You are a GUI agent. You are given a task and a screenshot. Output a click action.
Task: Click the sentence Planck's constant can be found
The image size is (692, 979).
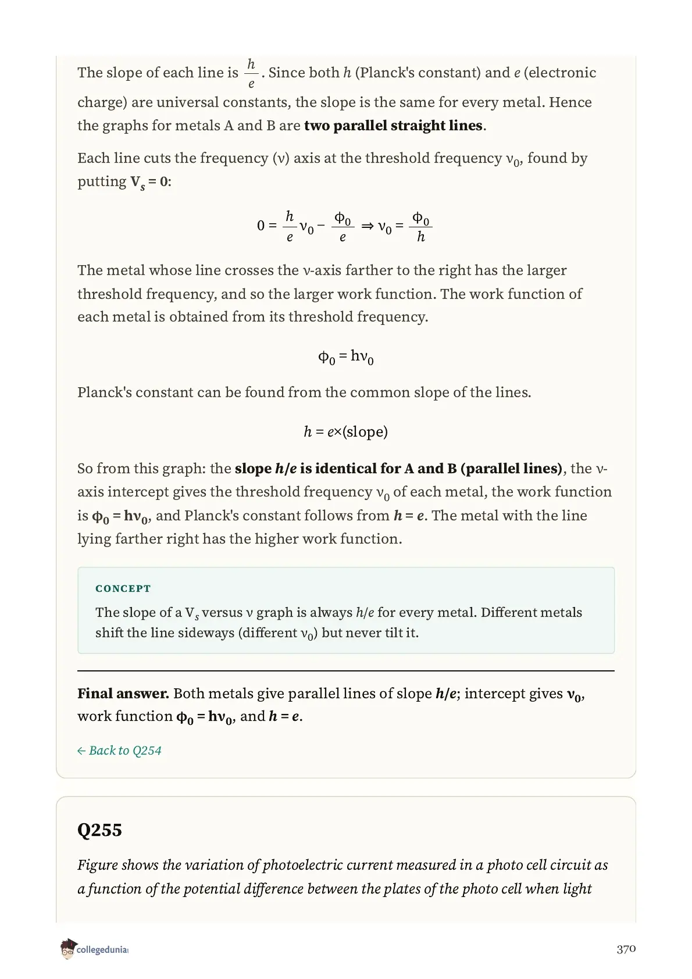tap(304, 392)
